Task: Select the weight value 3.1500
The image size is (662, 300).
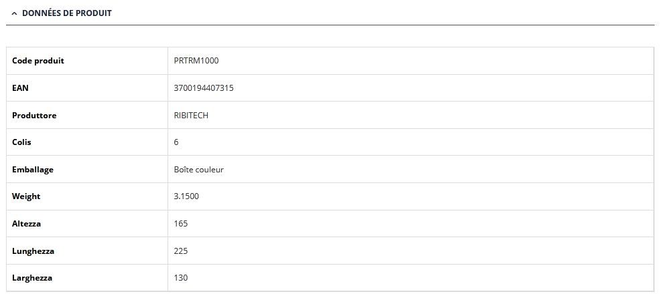Action: click(x=186, y=196)
